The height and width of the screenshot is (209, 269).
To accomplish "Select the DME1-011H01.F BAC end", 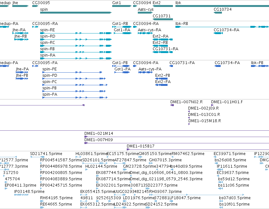I will click(x=212, y=105).
